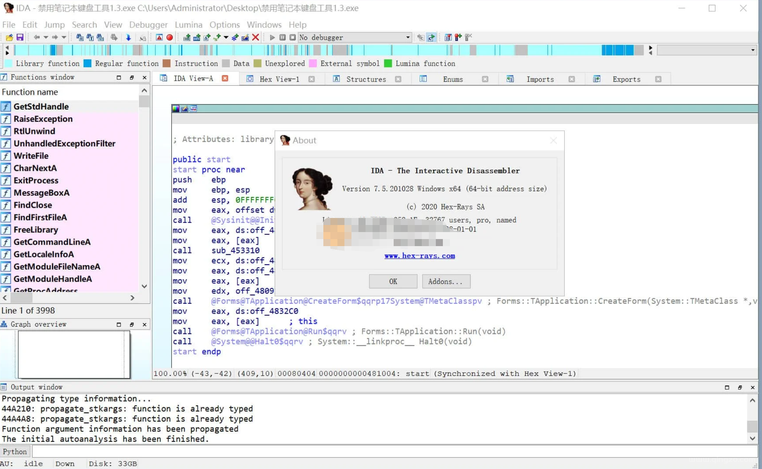This screenshot has width=762, height=469.
Task: Switch to the Enums tab
Action: [453, 79]
